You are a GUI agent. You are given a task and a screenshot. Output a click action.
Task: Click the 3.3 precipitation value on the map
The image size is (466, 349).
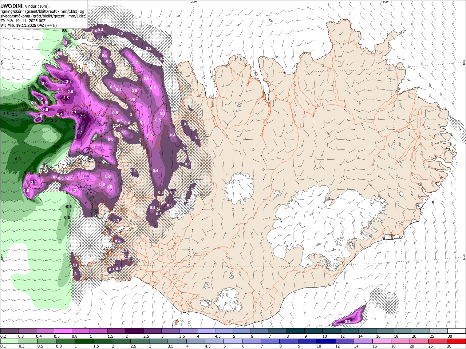pos(69,81)
